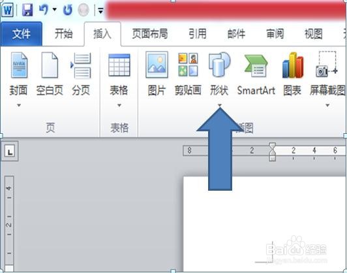This screenshot has height=273, width=347.
Task: Insert a cover page via 封面 icon
Action: [19, 65]
